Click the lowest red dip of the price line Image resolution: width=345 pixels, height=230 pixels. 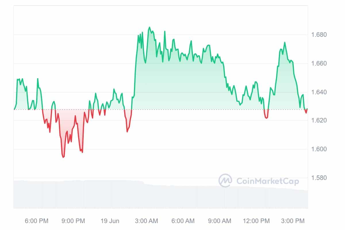click(x=63, y=157)
